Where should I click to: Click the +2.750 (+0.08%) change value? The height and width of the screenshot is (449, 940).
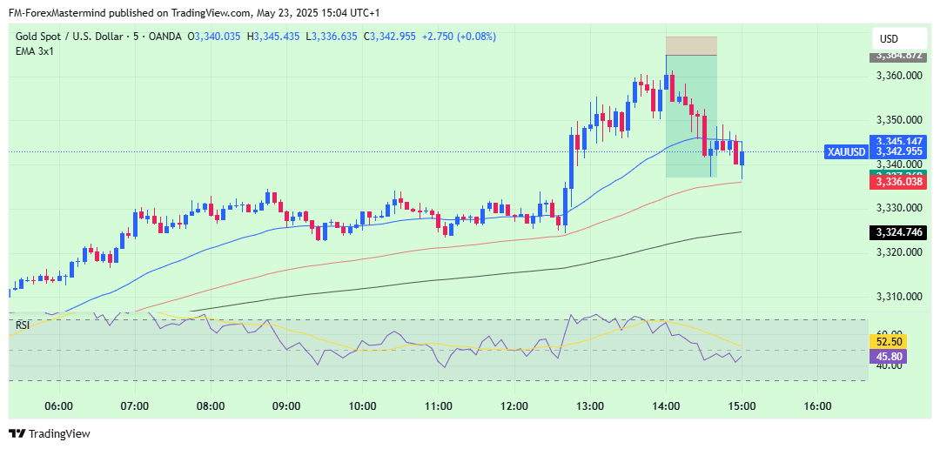tap(460, 37)
